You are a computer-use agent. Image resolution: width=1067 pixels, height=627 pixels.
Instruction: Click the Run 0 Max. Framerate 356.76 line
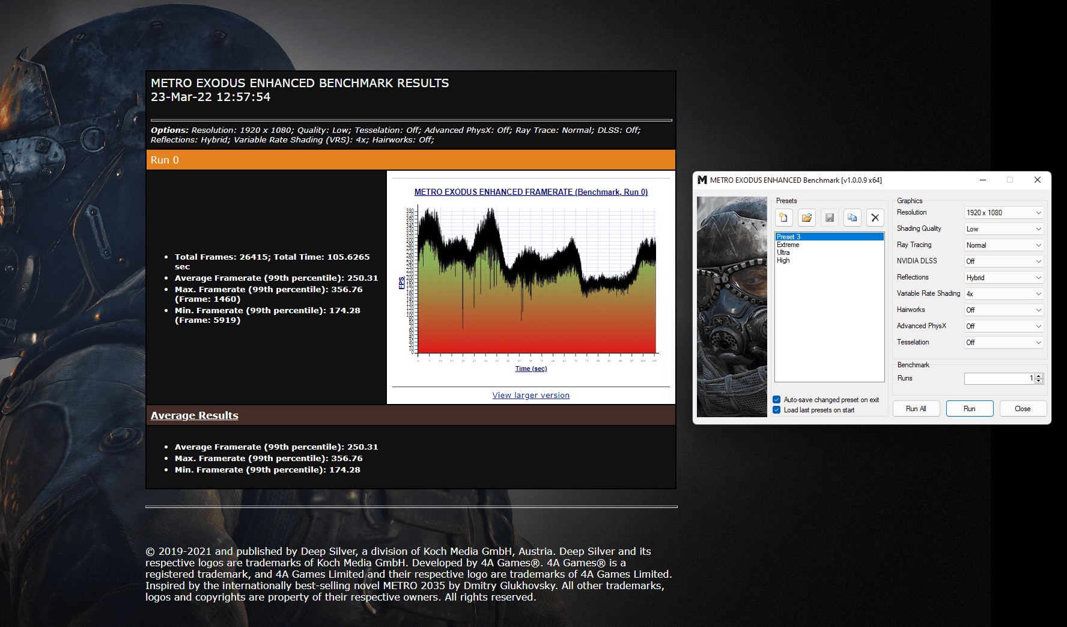pyautogui.click(x=269, y=294)
